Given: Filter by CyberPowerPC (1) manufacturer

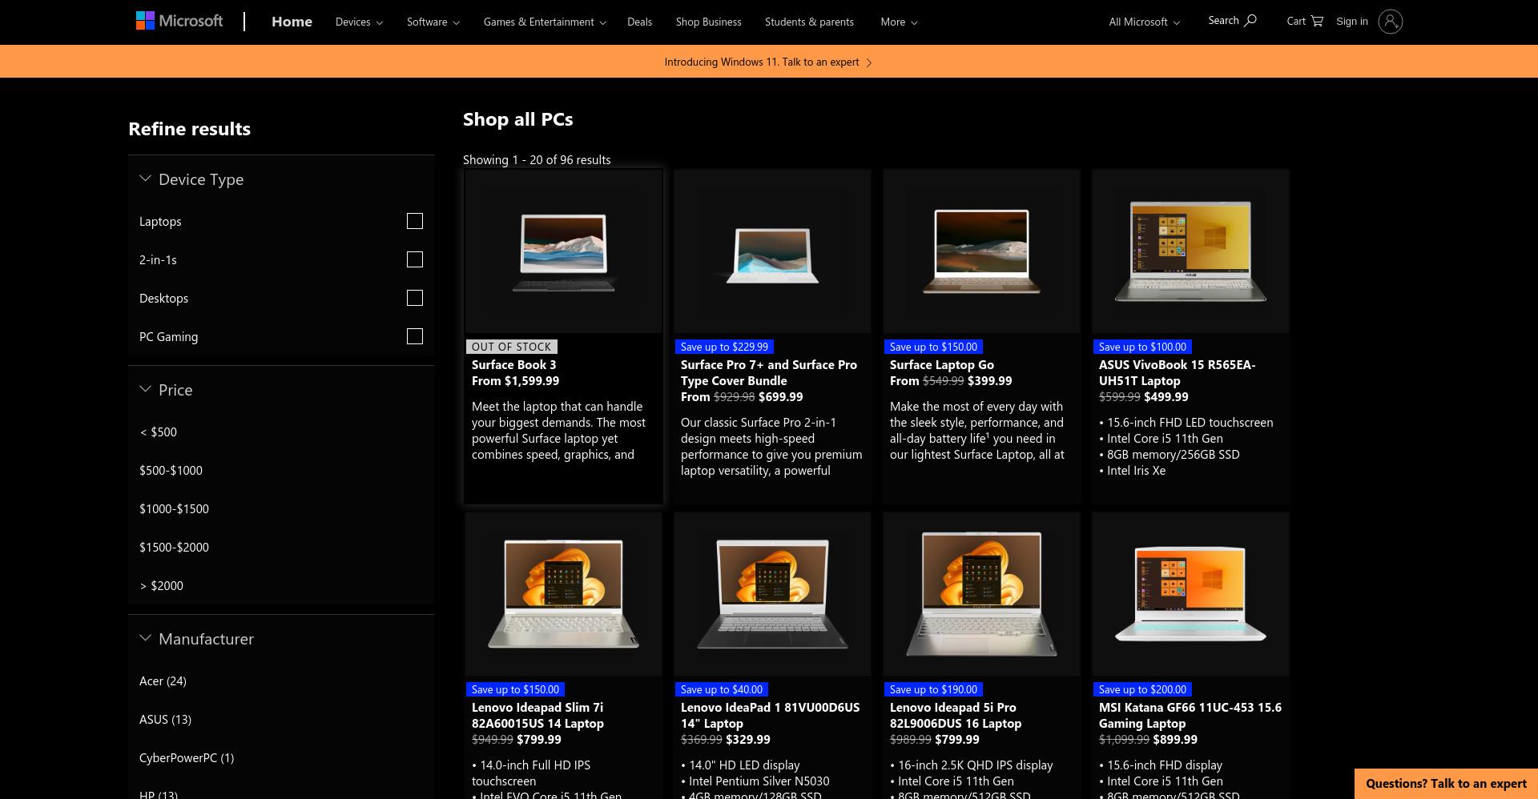Looking at the screenshot, I should click(187, 758).
